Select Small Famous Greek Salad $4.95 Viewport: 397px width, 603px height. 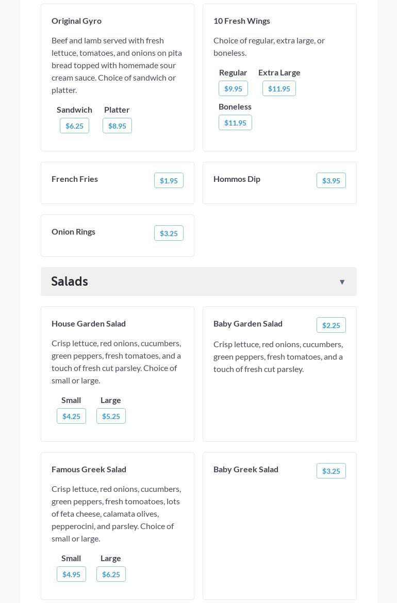point(71,574)
